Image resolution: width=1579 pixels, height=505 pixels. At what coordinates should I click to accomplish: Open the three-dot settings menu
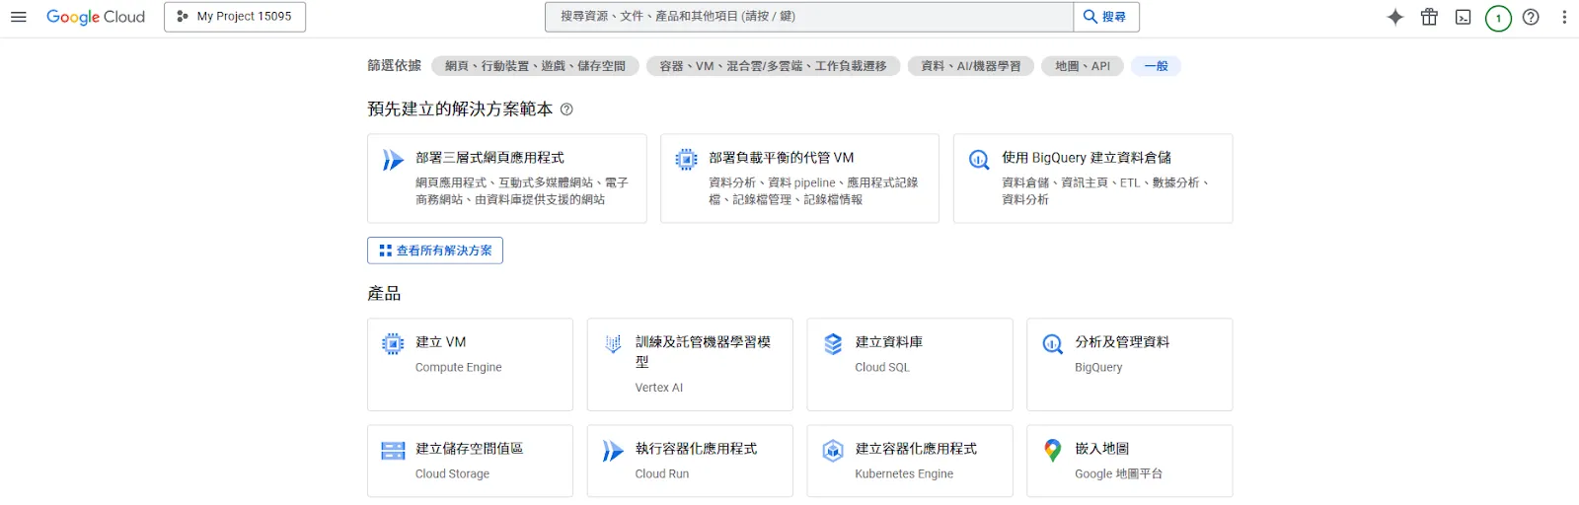click(1564, 17)
